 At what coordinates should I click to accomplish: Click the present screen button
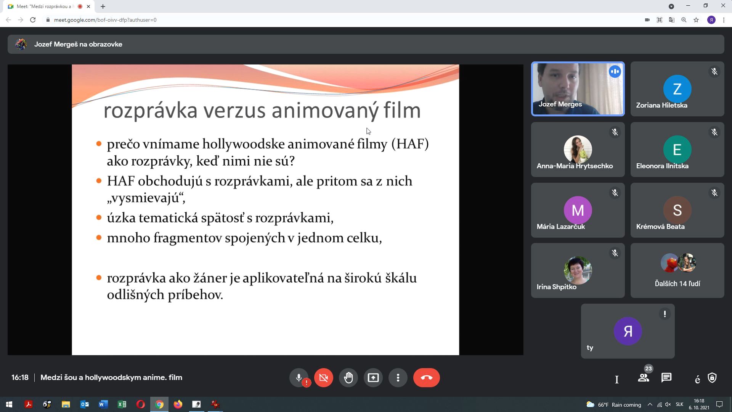click(x=373, y=378)
